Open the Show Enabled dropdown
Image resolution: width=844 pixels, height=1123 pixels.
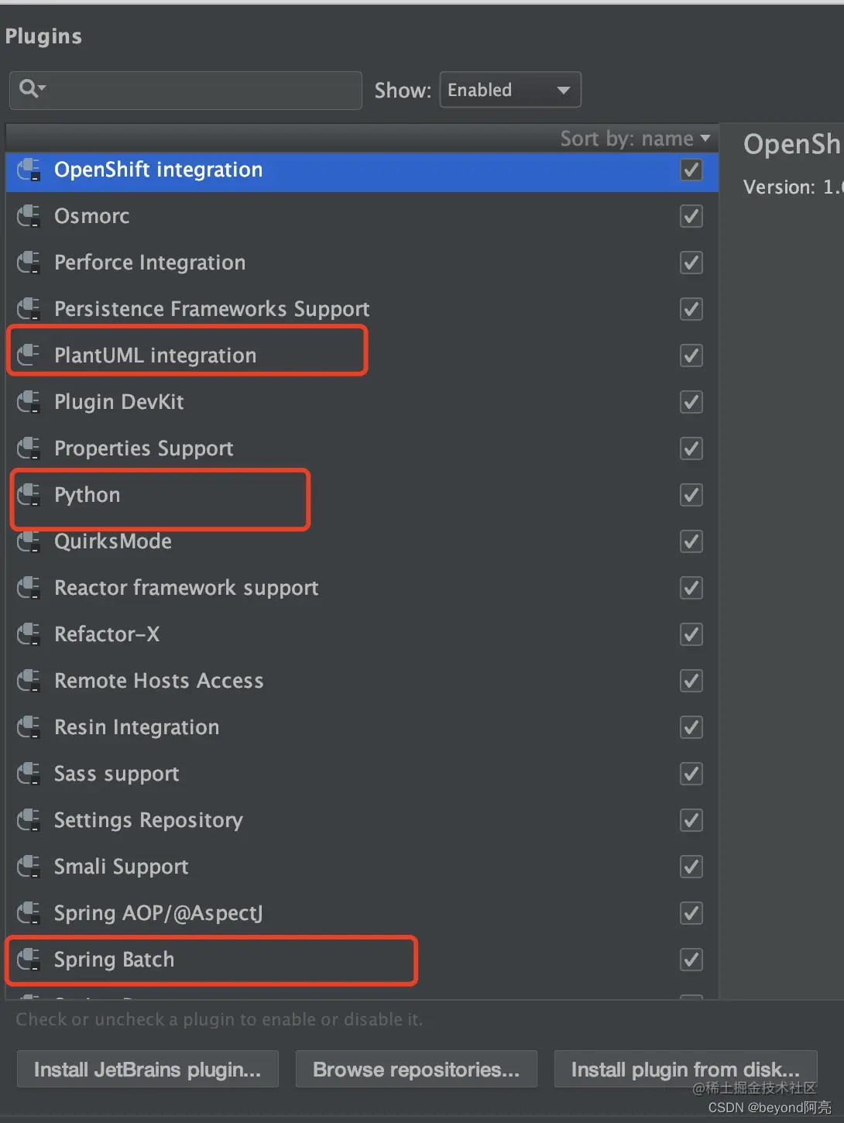(x=509, y=90)
